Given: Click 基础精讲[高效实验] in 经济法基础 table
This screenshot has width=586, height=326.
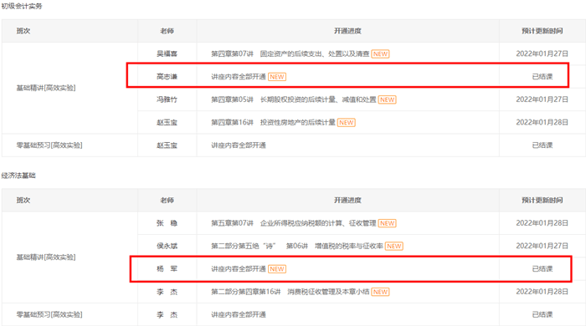Looking at the screenshot, I should tap(46, 257).
